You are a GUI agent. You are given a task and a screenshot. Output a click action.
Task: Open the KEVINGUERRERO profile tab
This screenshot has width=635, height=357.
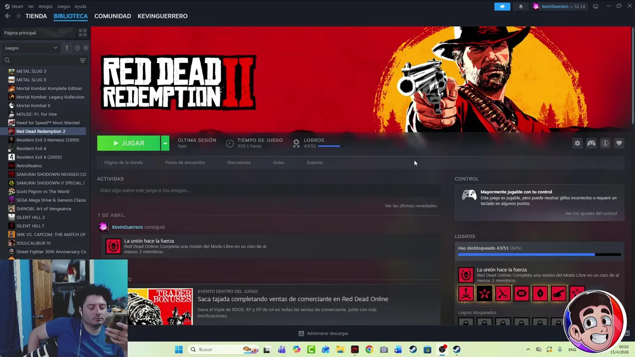click(163, 16)
